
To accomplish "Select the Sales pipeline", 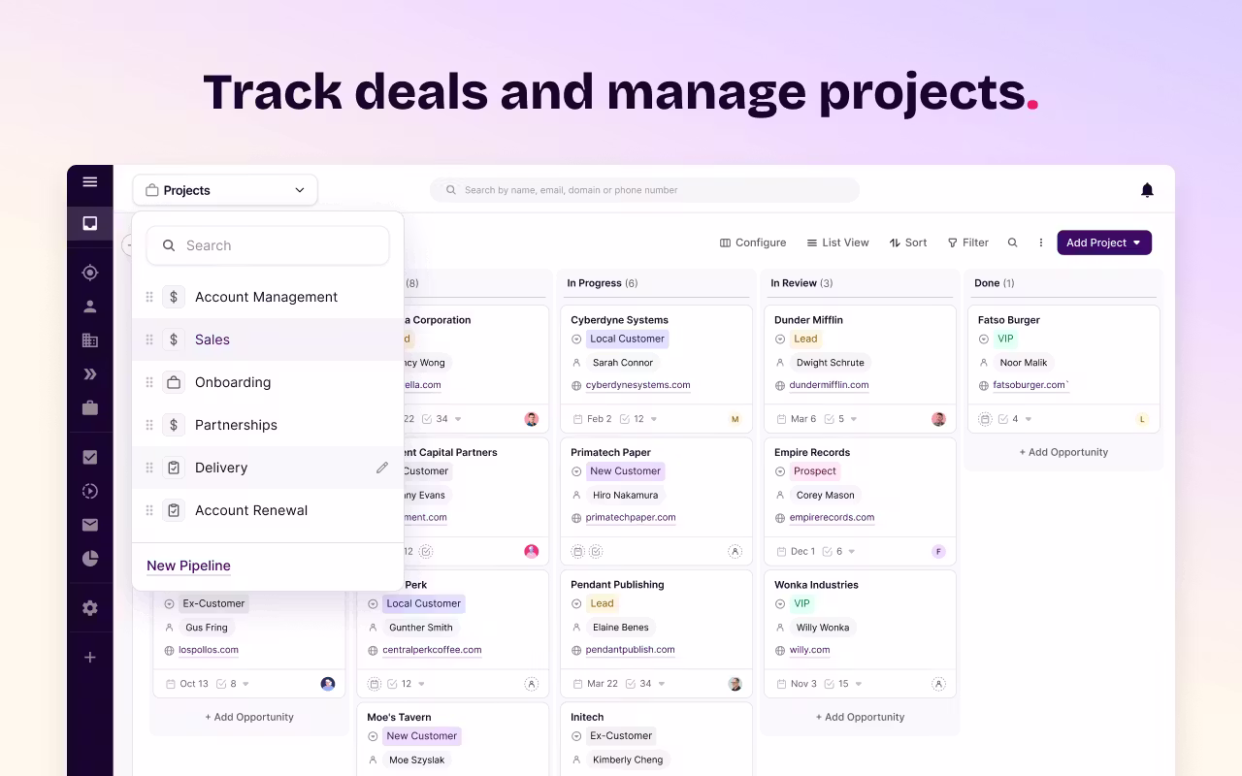I will pyautogui.click(x=268, y=339).
